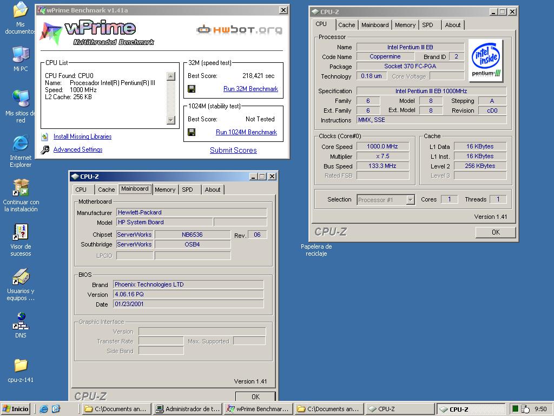Click Internet Explorer quick launch icon
Screen dimensions: 554x416
(x=44, y=409)
